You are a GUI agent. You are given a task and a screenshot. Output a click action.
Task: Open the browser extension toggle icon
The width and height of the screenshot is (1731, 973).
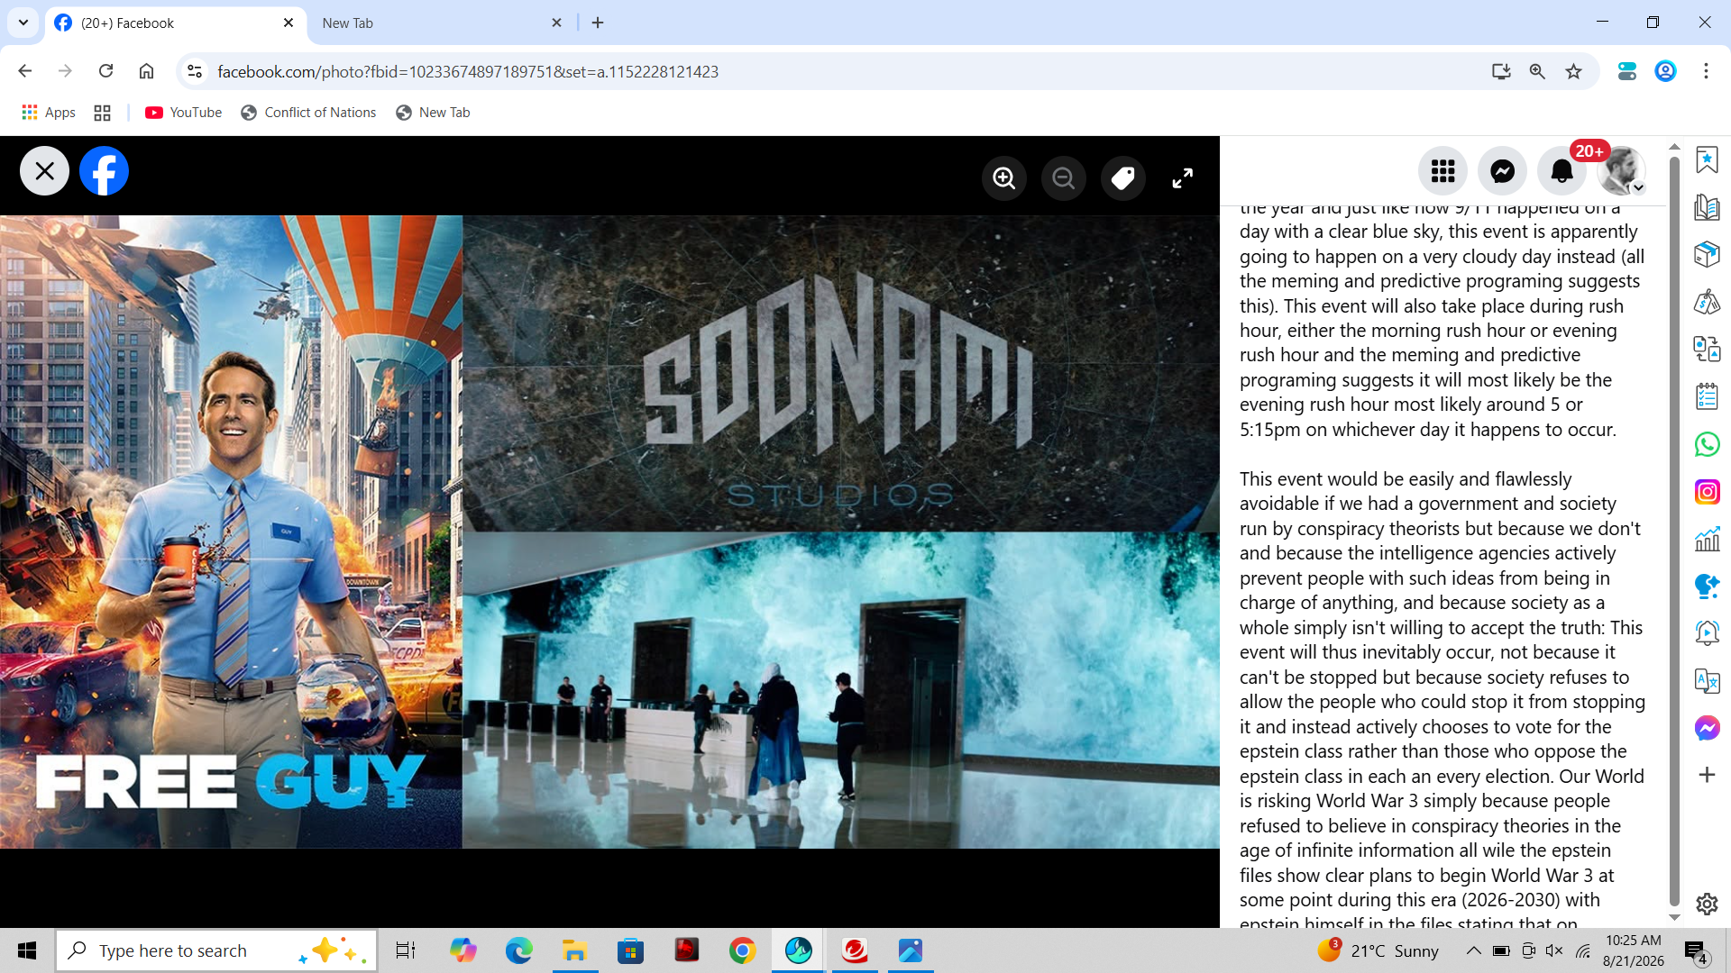click(x=1626, y=71)
